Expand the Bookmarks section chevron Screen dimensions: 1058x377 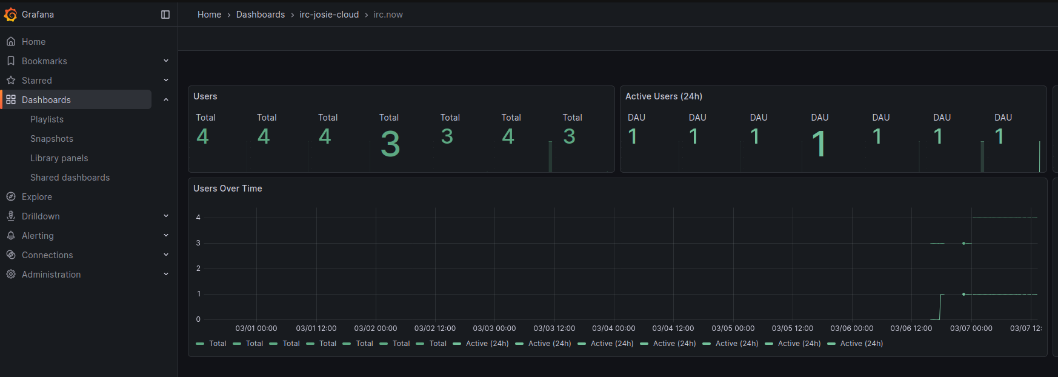pyautogui.click(x=166, y=61)
